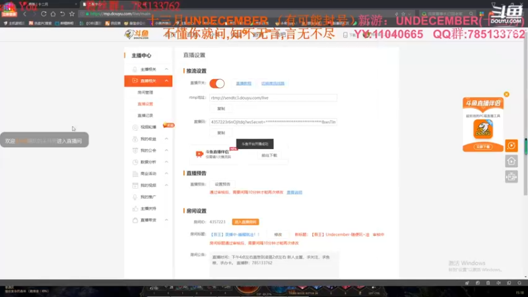Open the 主播扶持 sidebar item
The height and width of the screenshot is (297, 528).
(148, 209)
